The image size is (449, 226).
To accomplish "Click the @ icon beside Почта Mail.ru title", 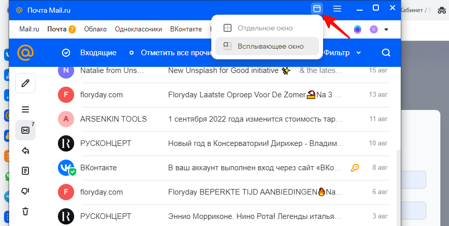I will pyautogui.click(x=19, y=10).
